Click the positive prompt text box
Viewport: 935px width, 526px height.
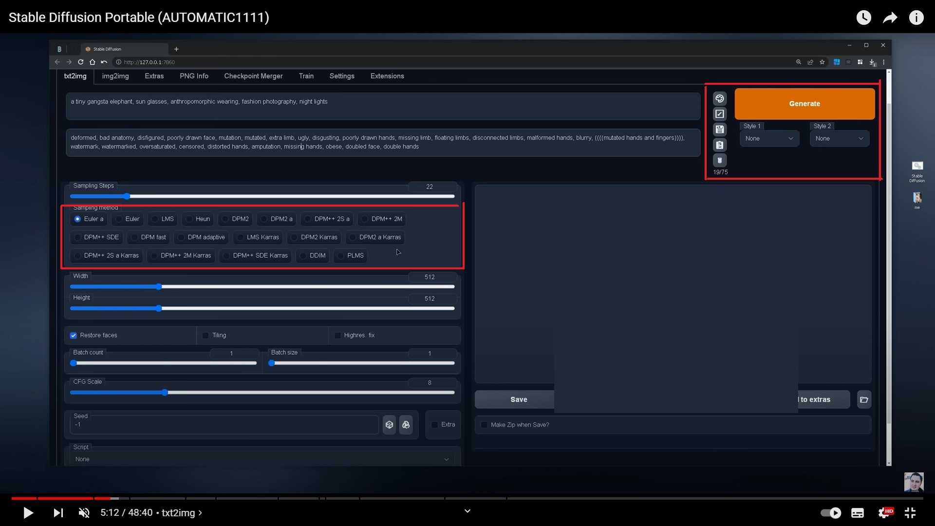point(383,106)
